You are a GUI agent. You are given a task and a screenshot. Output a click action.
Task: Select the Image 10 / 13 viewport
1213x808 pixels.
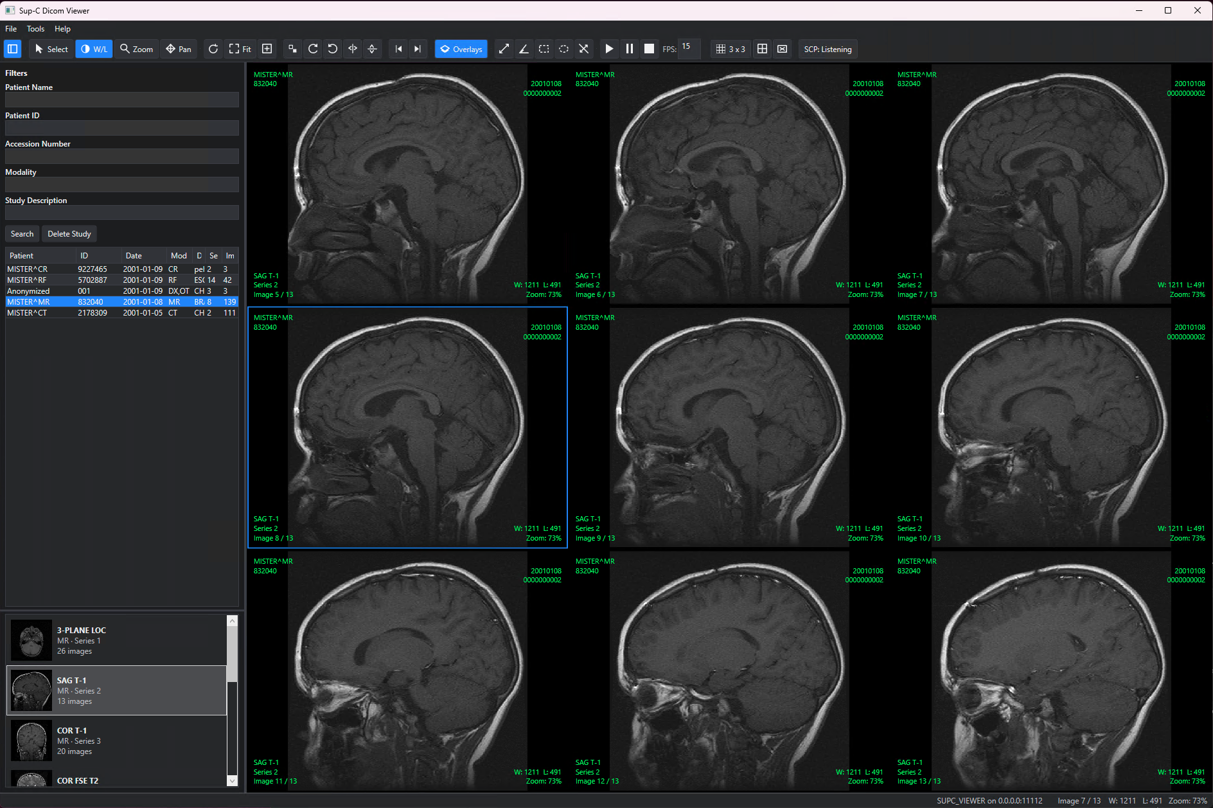point(1051,427)
